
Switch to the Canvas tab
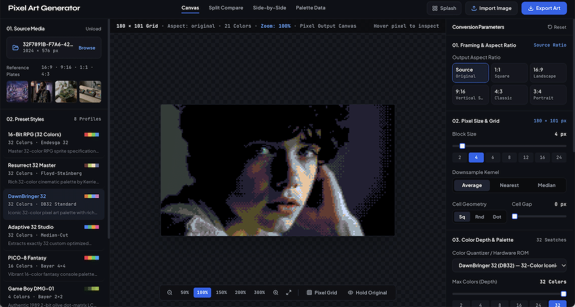(190, 8)
